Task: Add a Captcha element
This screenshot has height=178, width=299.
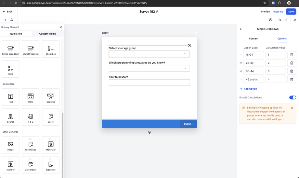Action: click(x=51, y=97)
